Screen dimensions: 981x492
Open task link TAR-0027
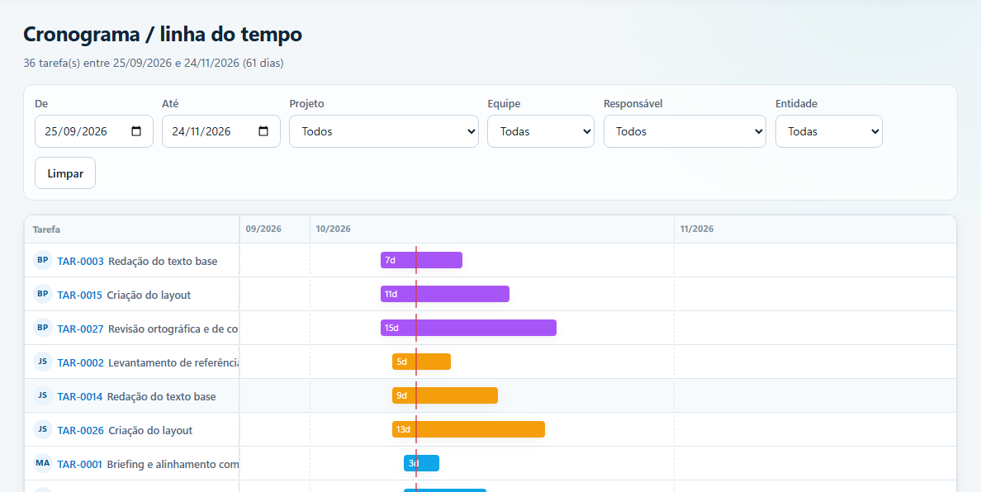(x=81, y=329)
